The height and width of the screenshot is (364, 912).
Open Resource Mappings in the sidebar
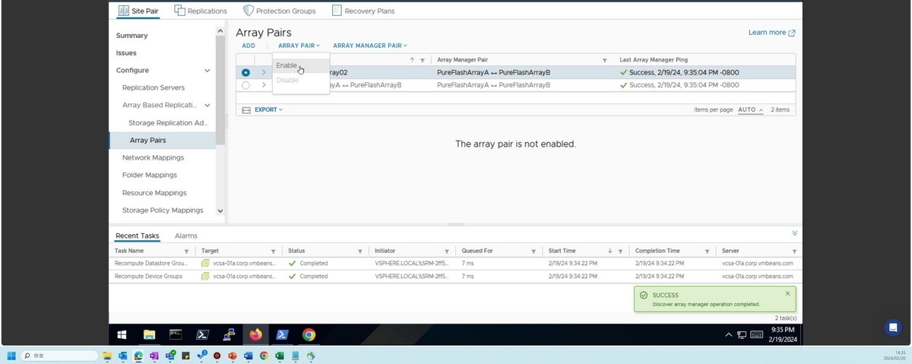(154, 193)
